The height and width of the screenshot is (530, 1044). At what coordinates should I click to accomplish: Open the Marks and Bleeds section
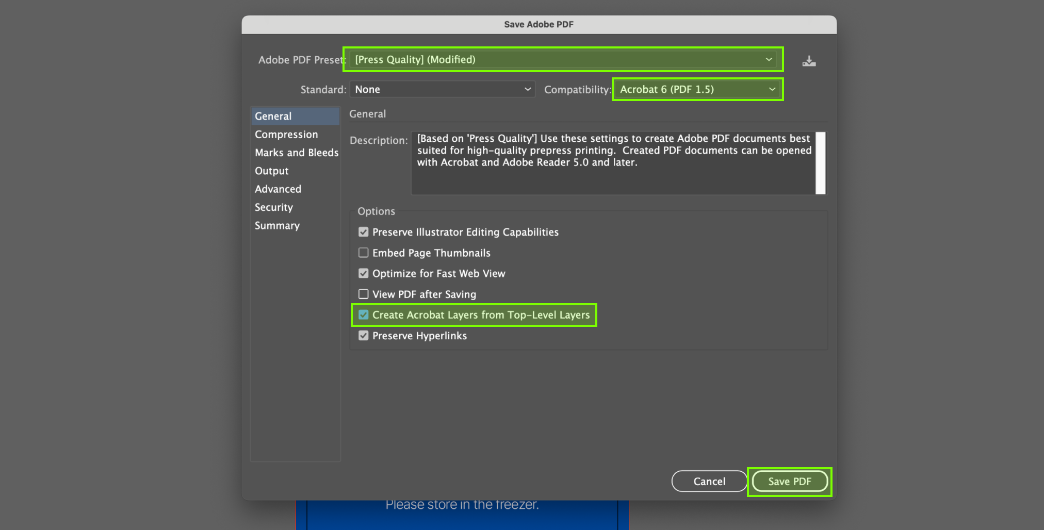coord(297,153)
